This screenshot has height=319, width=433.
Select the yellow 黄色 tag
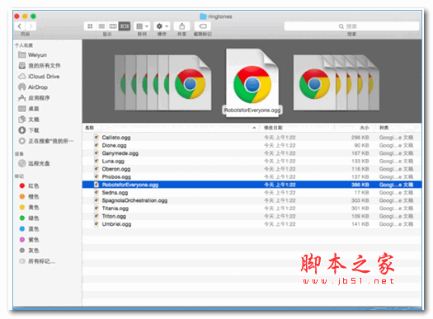tap(29, 207)
